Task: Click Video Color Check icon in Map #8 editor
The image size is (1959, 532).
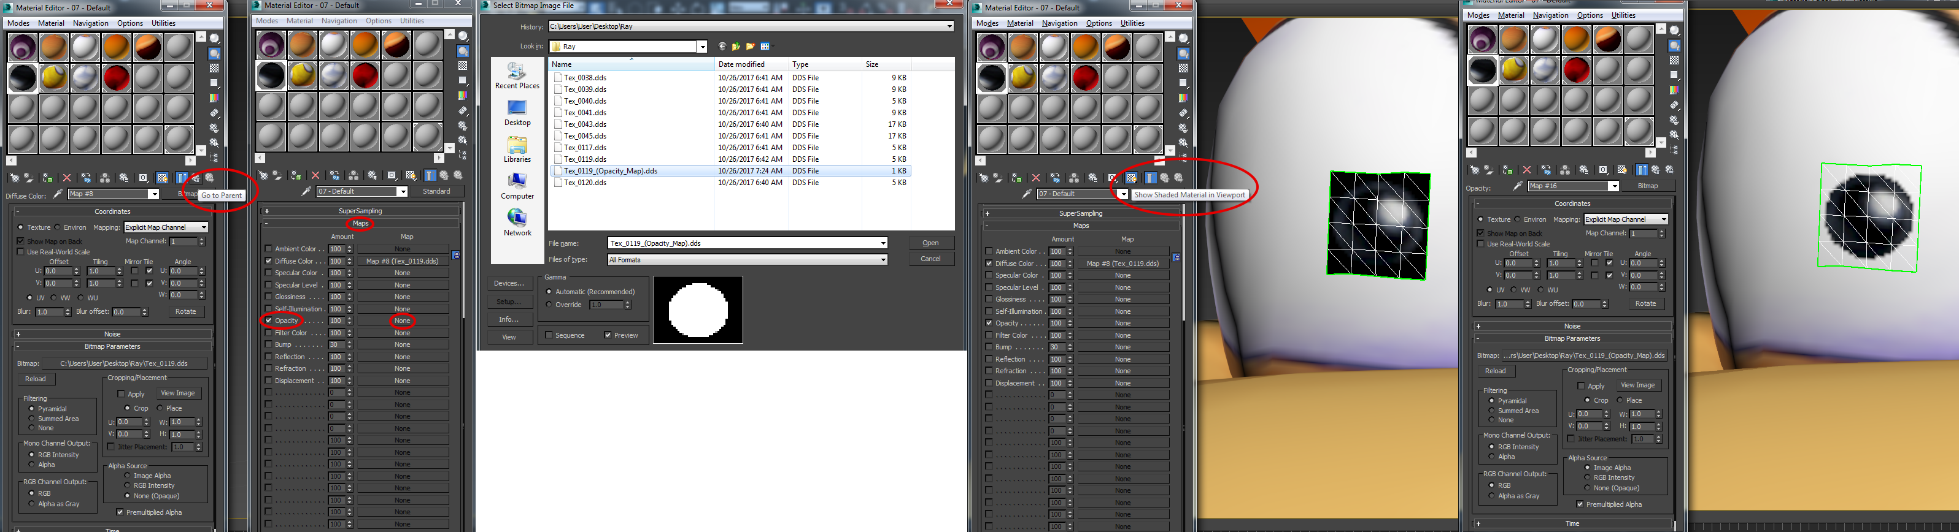Action: point(214,98)
